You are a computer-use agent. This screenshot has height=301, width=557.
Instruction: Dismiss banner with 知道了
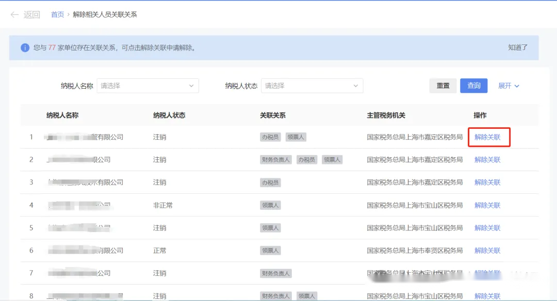coord(517,47)
